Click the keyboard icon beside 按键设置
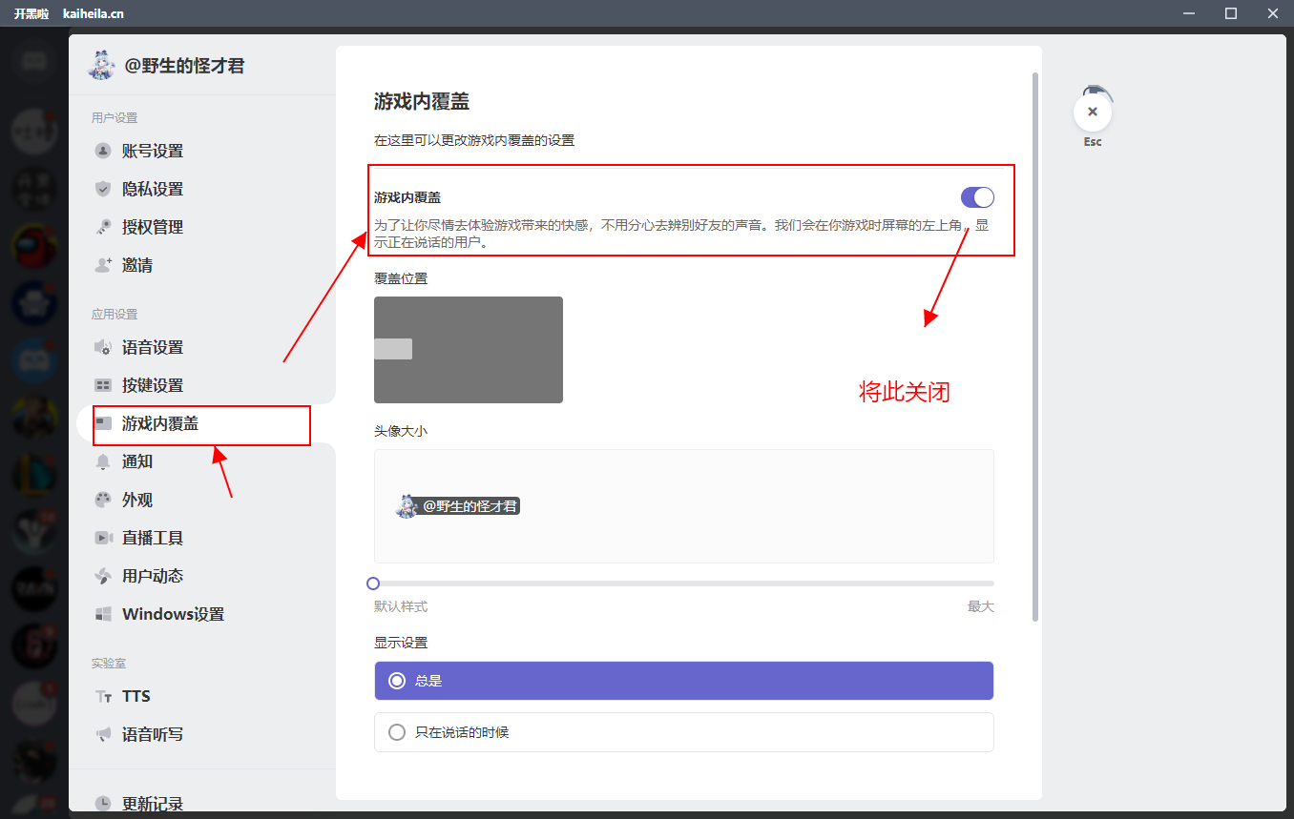The image size is (1294, 819). [103, 385]
